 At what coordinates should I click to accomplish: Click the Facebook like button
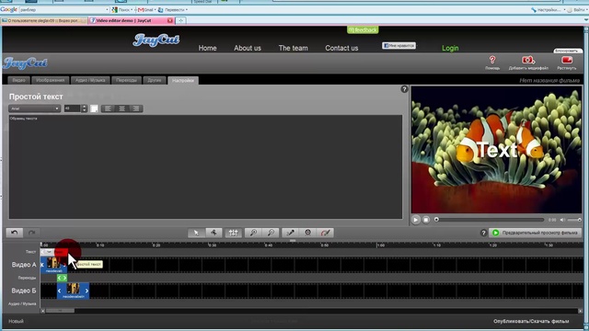pos(398,45)
